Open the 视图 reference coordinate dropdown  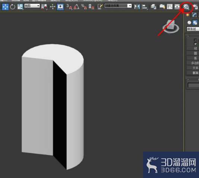[32, 6]
